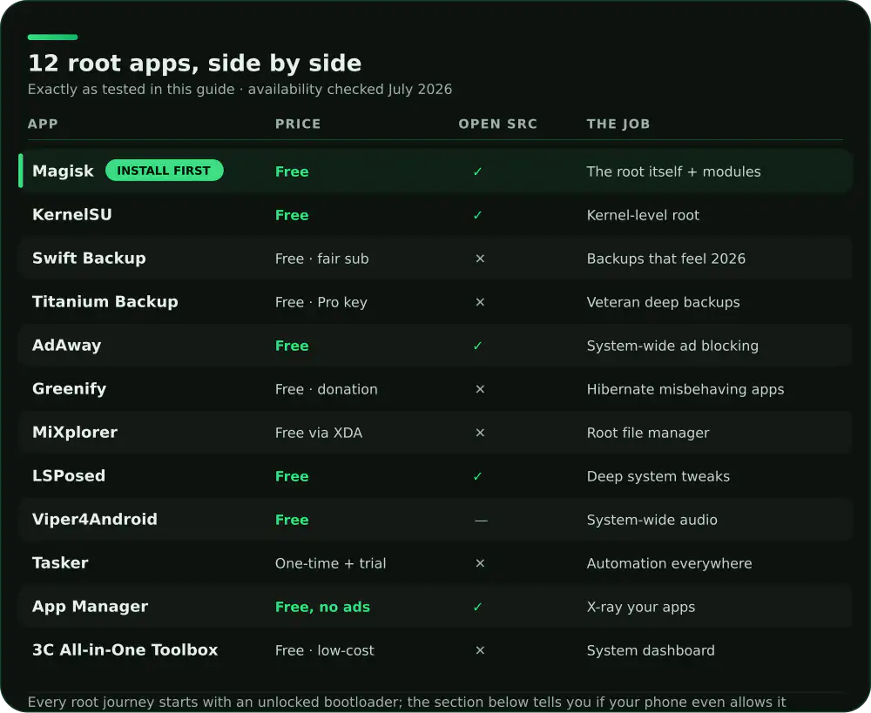
Task: Select the Magisk app name
Action: [x=64, y=171]
